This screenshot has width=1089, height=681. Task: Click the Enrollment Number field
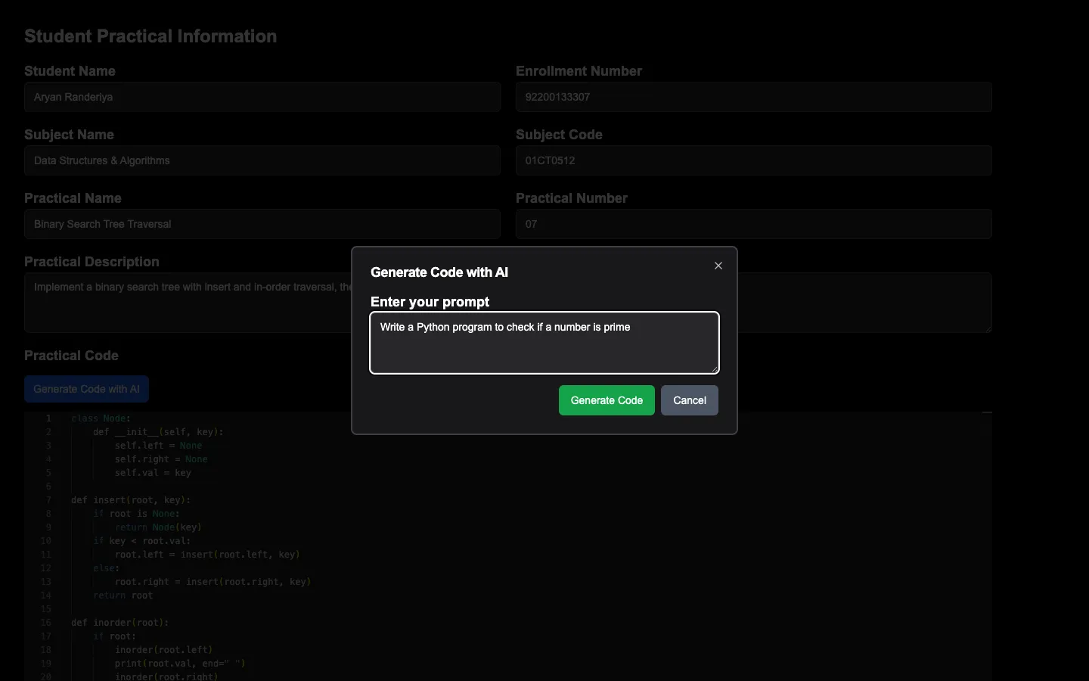754,97
